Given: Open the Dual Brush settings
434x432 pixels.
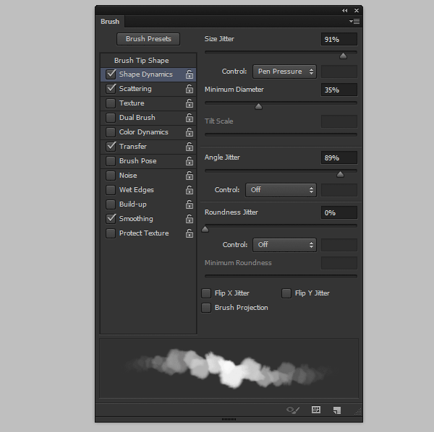Looking at the screenshot, I should point(137,118).
